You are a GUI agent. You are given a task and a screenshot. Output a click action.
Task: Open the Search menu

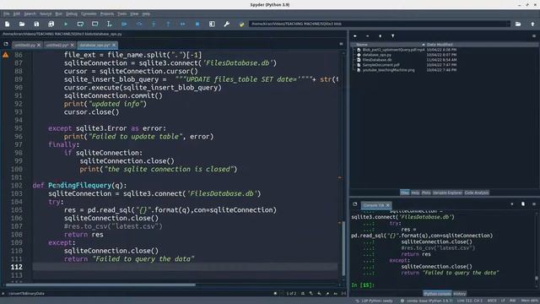[x=30, y=14]
